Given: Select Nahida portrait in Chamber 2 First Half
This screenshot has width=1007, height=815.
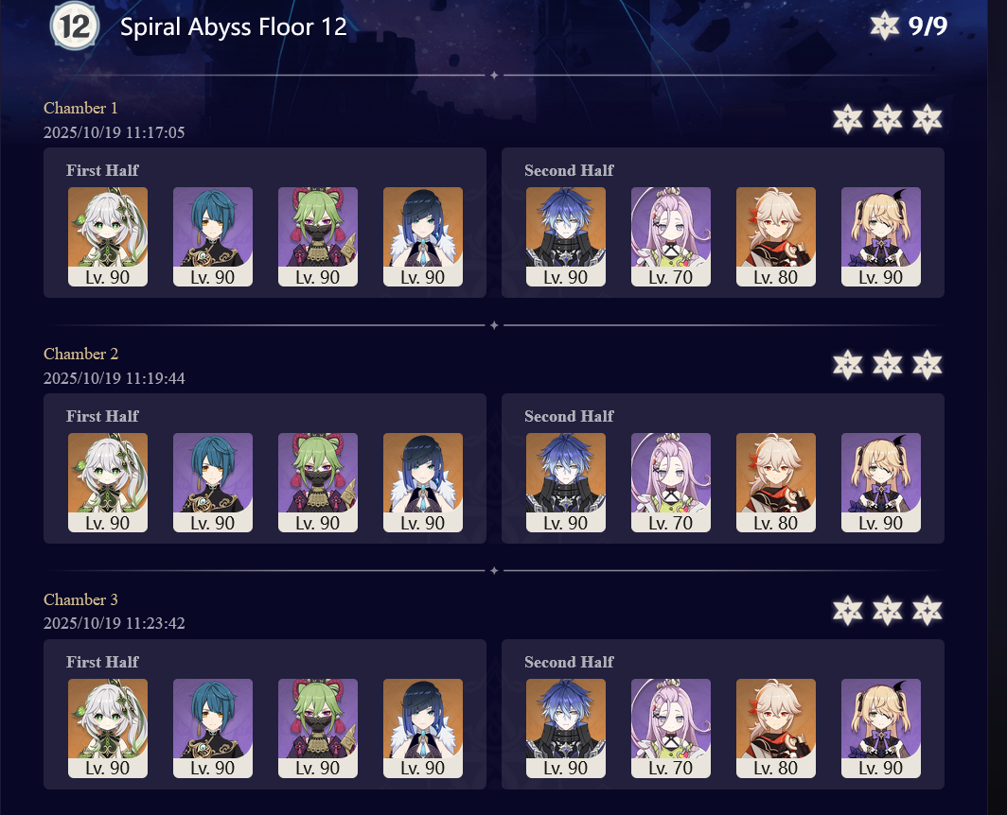Looking at the screenshot, I should 108,482.
